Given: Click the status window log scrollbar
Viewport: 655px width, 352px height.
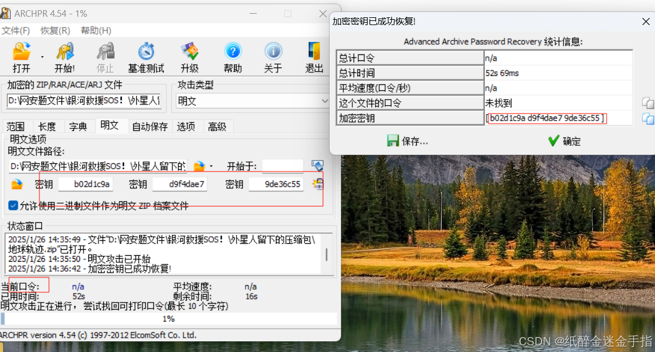Looking at the screenshot, I should (326, 254).
